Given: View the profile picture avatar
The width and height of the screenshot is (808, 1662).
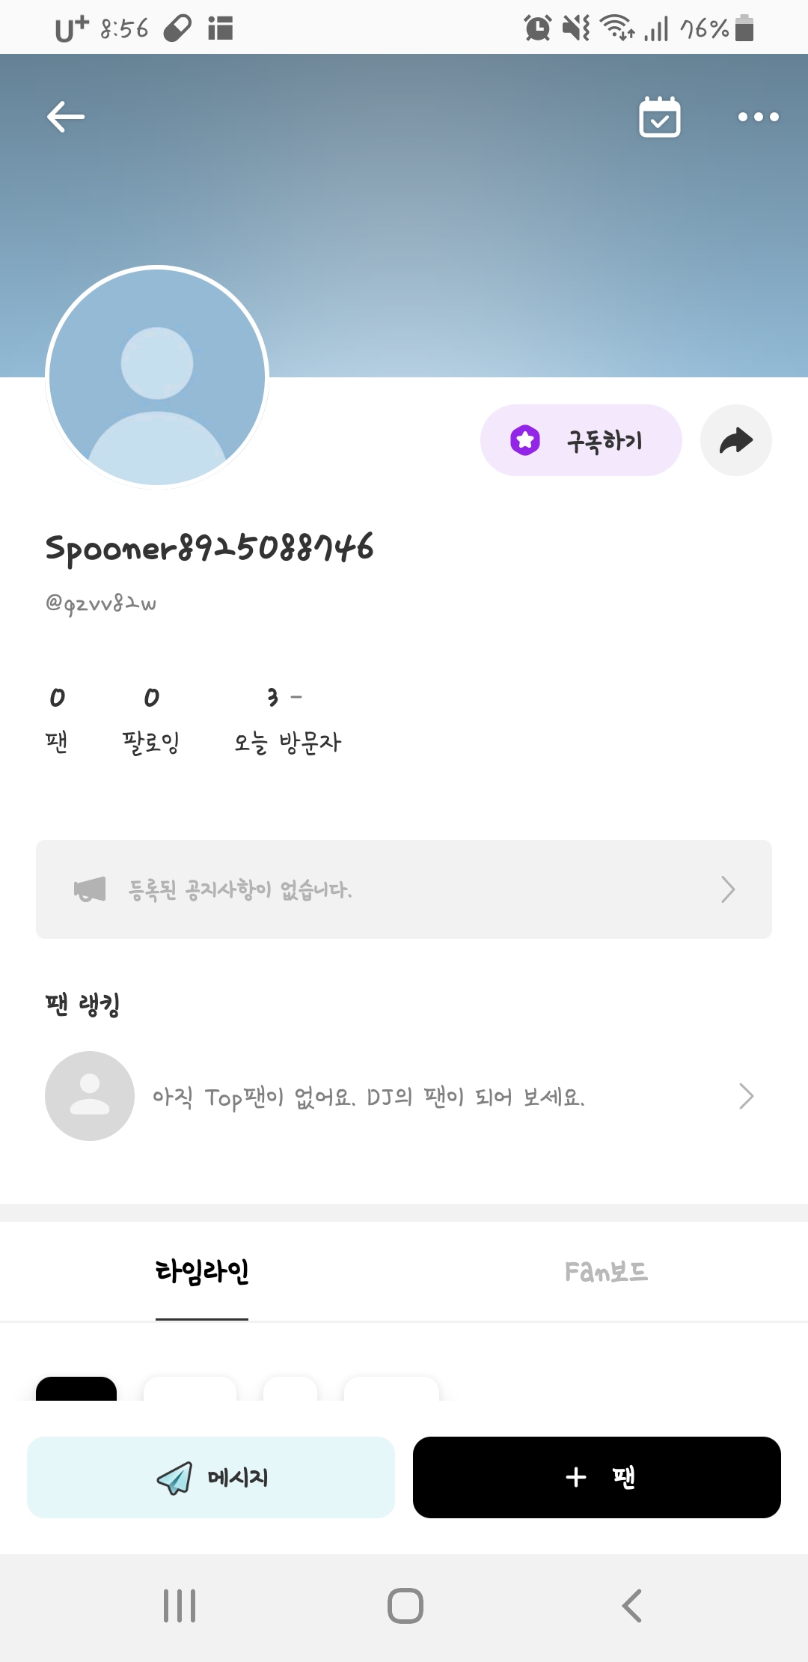Looking at the screenshot, I should coord(157,377).
